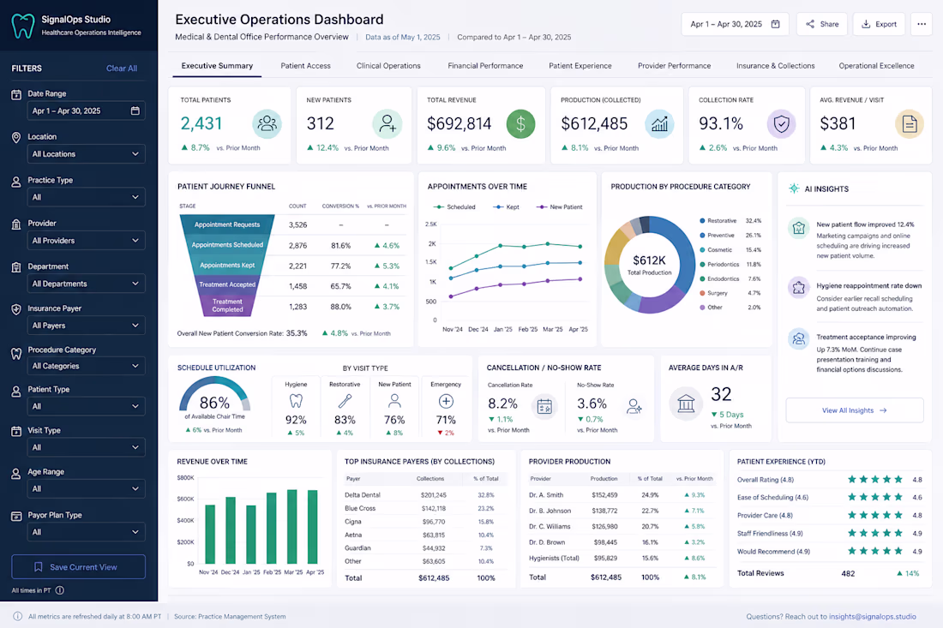
Task: Click the Export button
Action: point(879,24)
